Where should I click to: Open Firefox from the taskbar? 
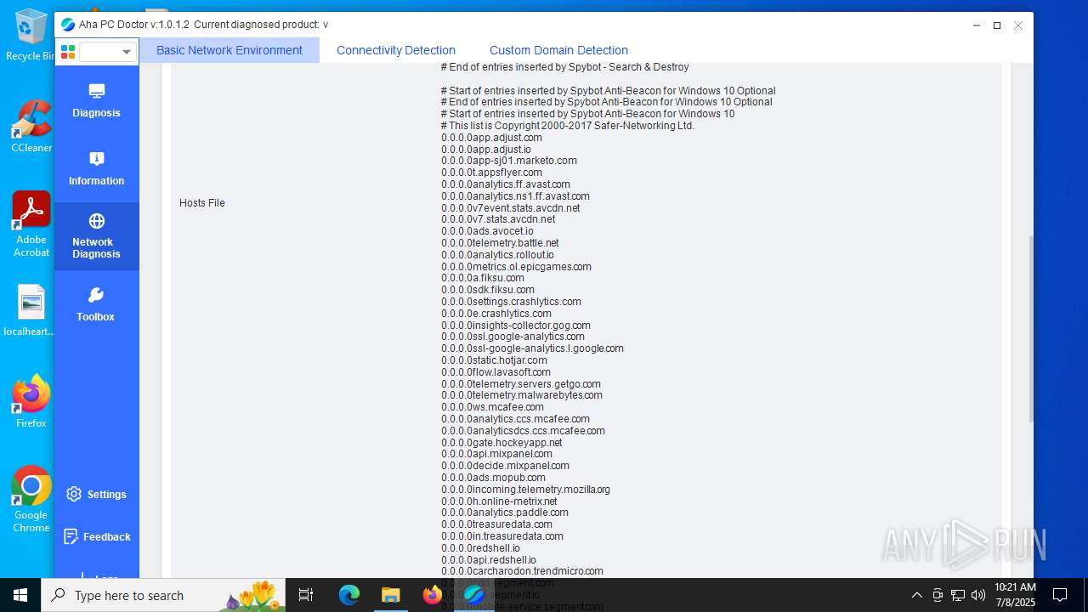tap(432, 595)
